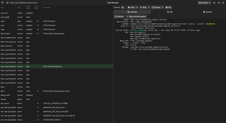The height and width of the screenshot is (123, 226).
Task: Select the default target row
Action: click(x=56, y=99)
